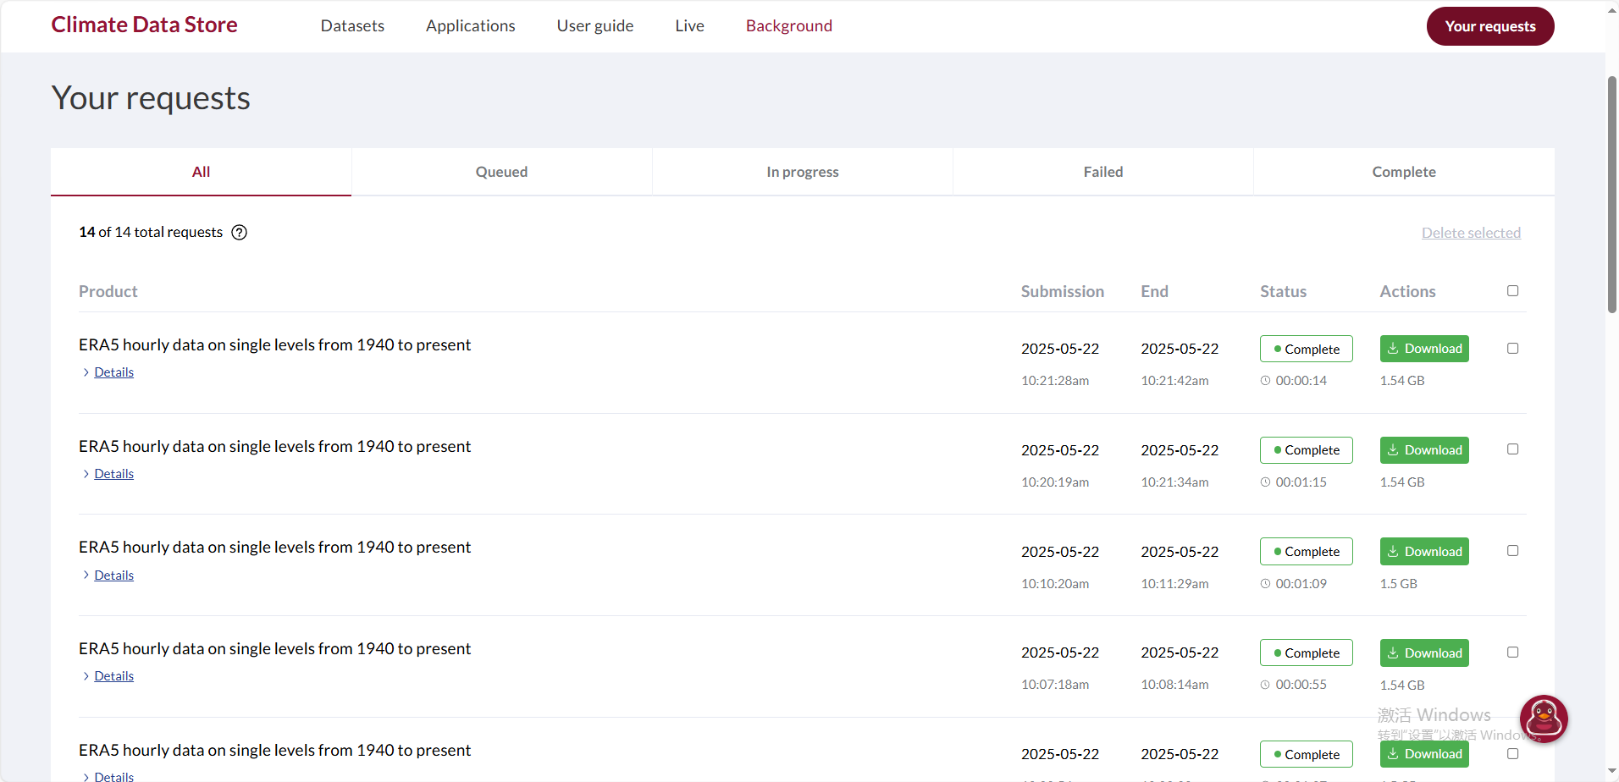Click Live in the top navigation
The image size is (1619, 782).
tap(690, 26)
